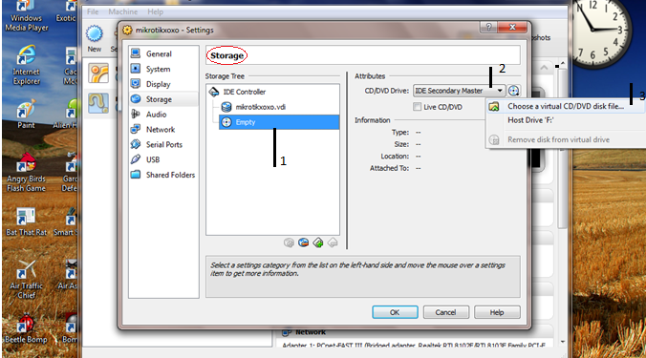Image resolution: width=646 pixels, height=358 pixels.
Task: Open Windows Media Player desktop shortcut
Action: 27,16
